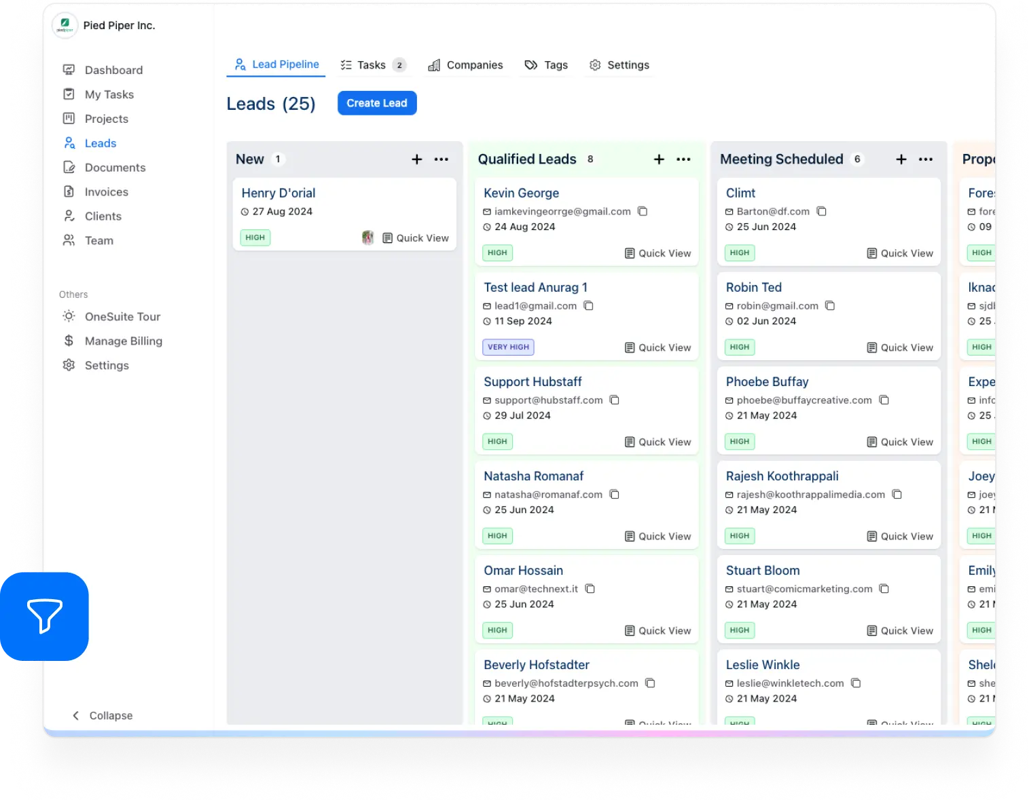Copy natasha@romanaf.com email

tap(615, 494)
